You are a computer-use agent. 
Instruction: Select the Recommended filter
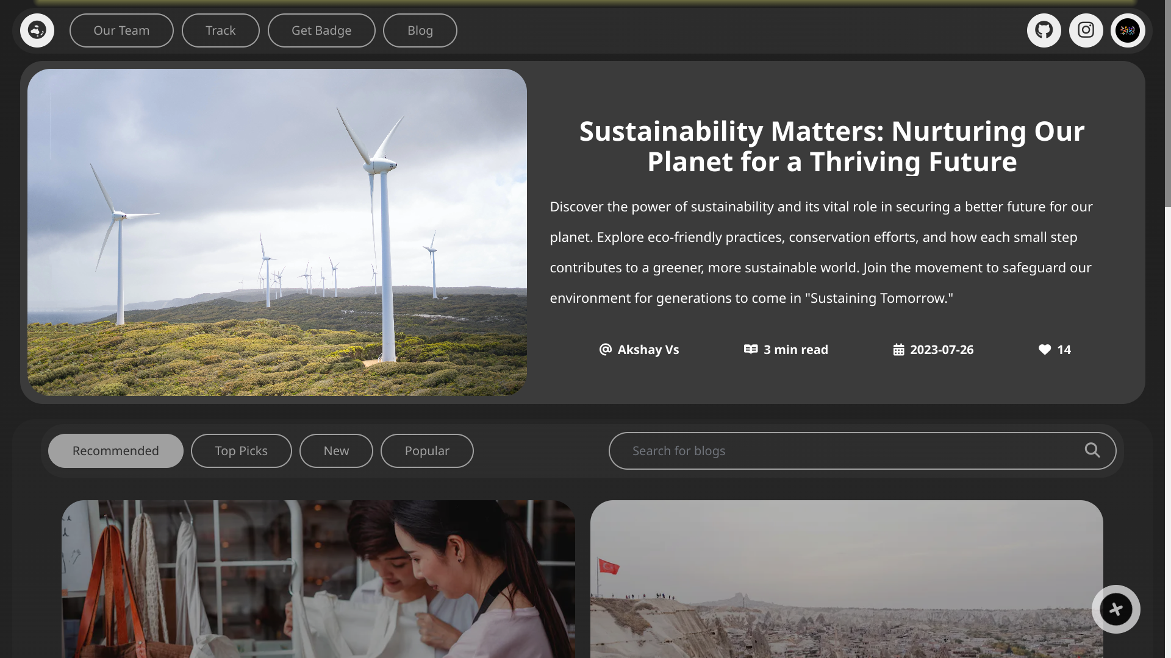116,451
